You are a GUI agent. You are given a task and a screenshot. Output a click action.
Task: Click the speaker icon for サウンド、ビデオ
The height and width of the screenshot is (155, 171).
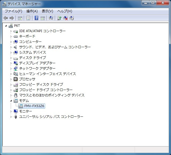tap(15, 47)
